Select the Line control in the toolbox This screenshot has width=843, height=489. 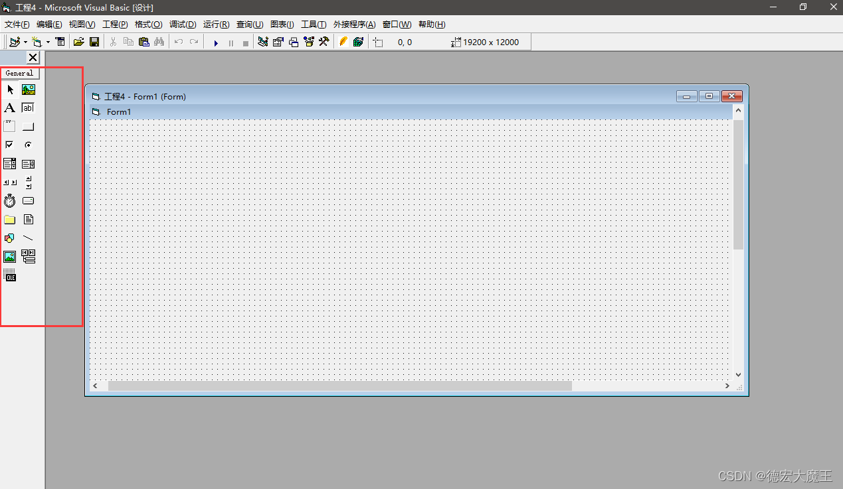29,238
